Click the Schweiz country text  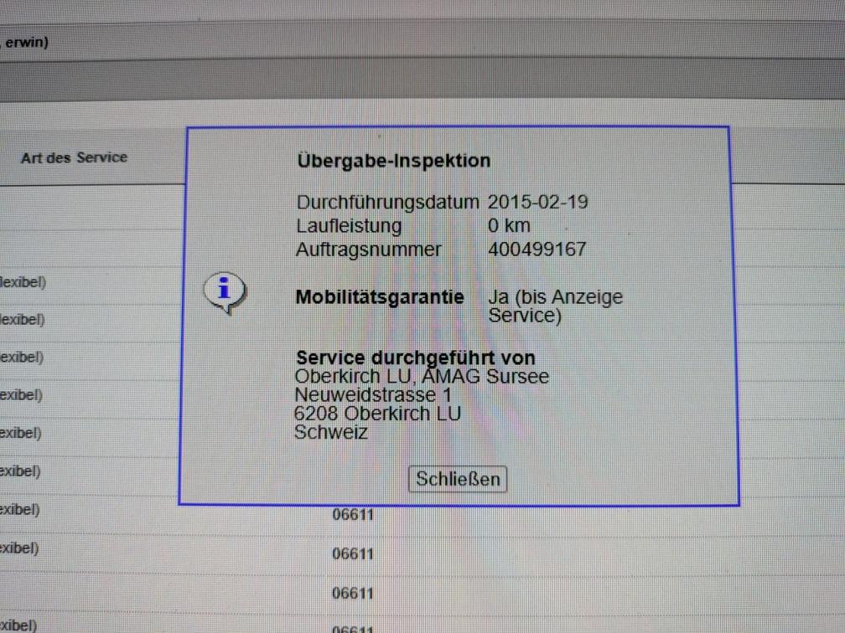330,432
